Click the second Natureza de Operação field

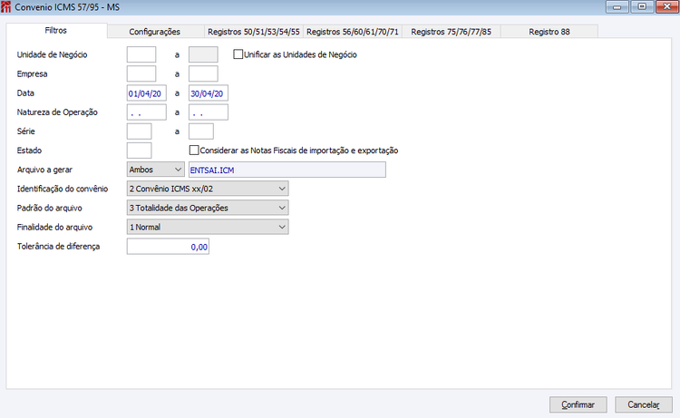coord(209,112)
